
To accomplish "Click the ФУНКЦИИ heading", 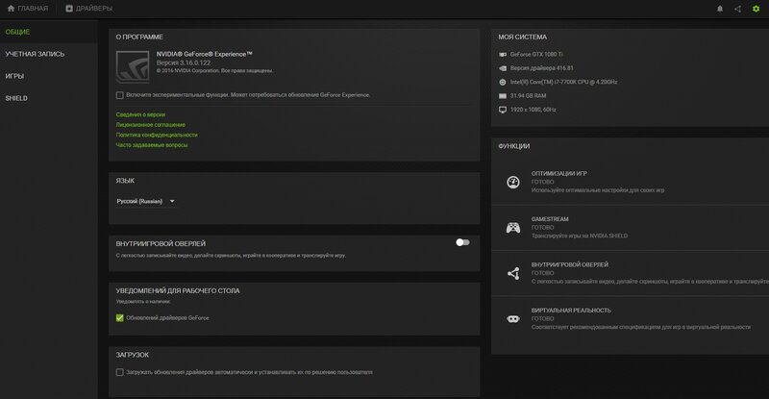I will (513, 146).
